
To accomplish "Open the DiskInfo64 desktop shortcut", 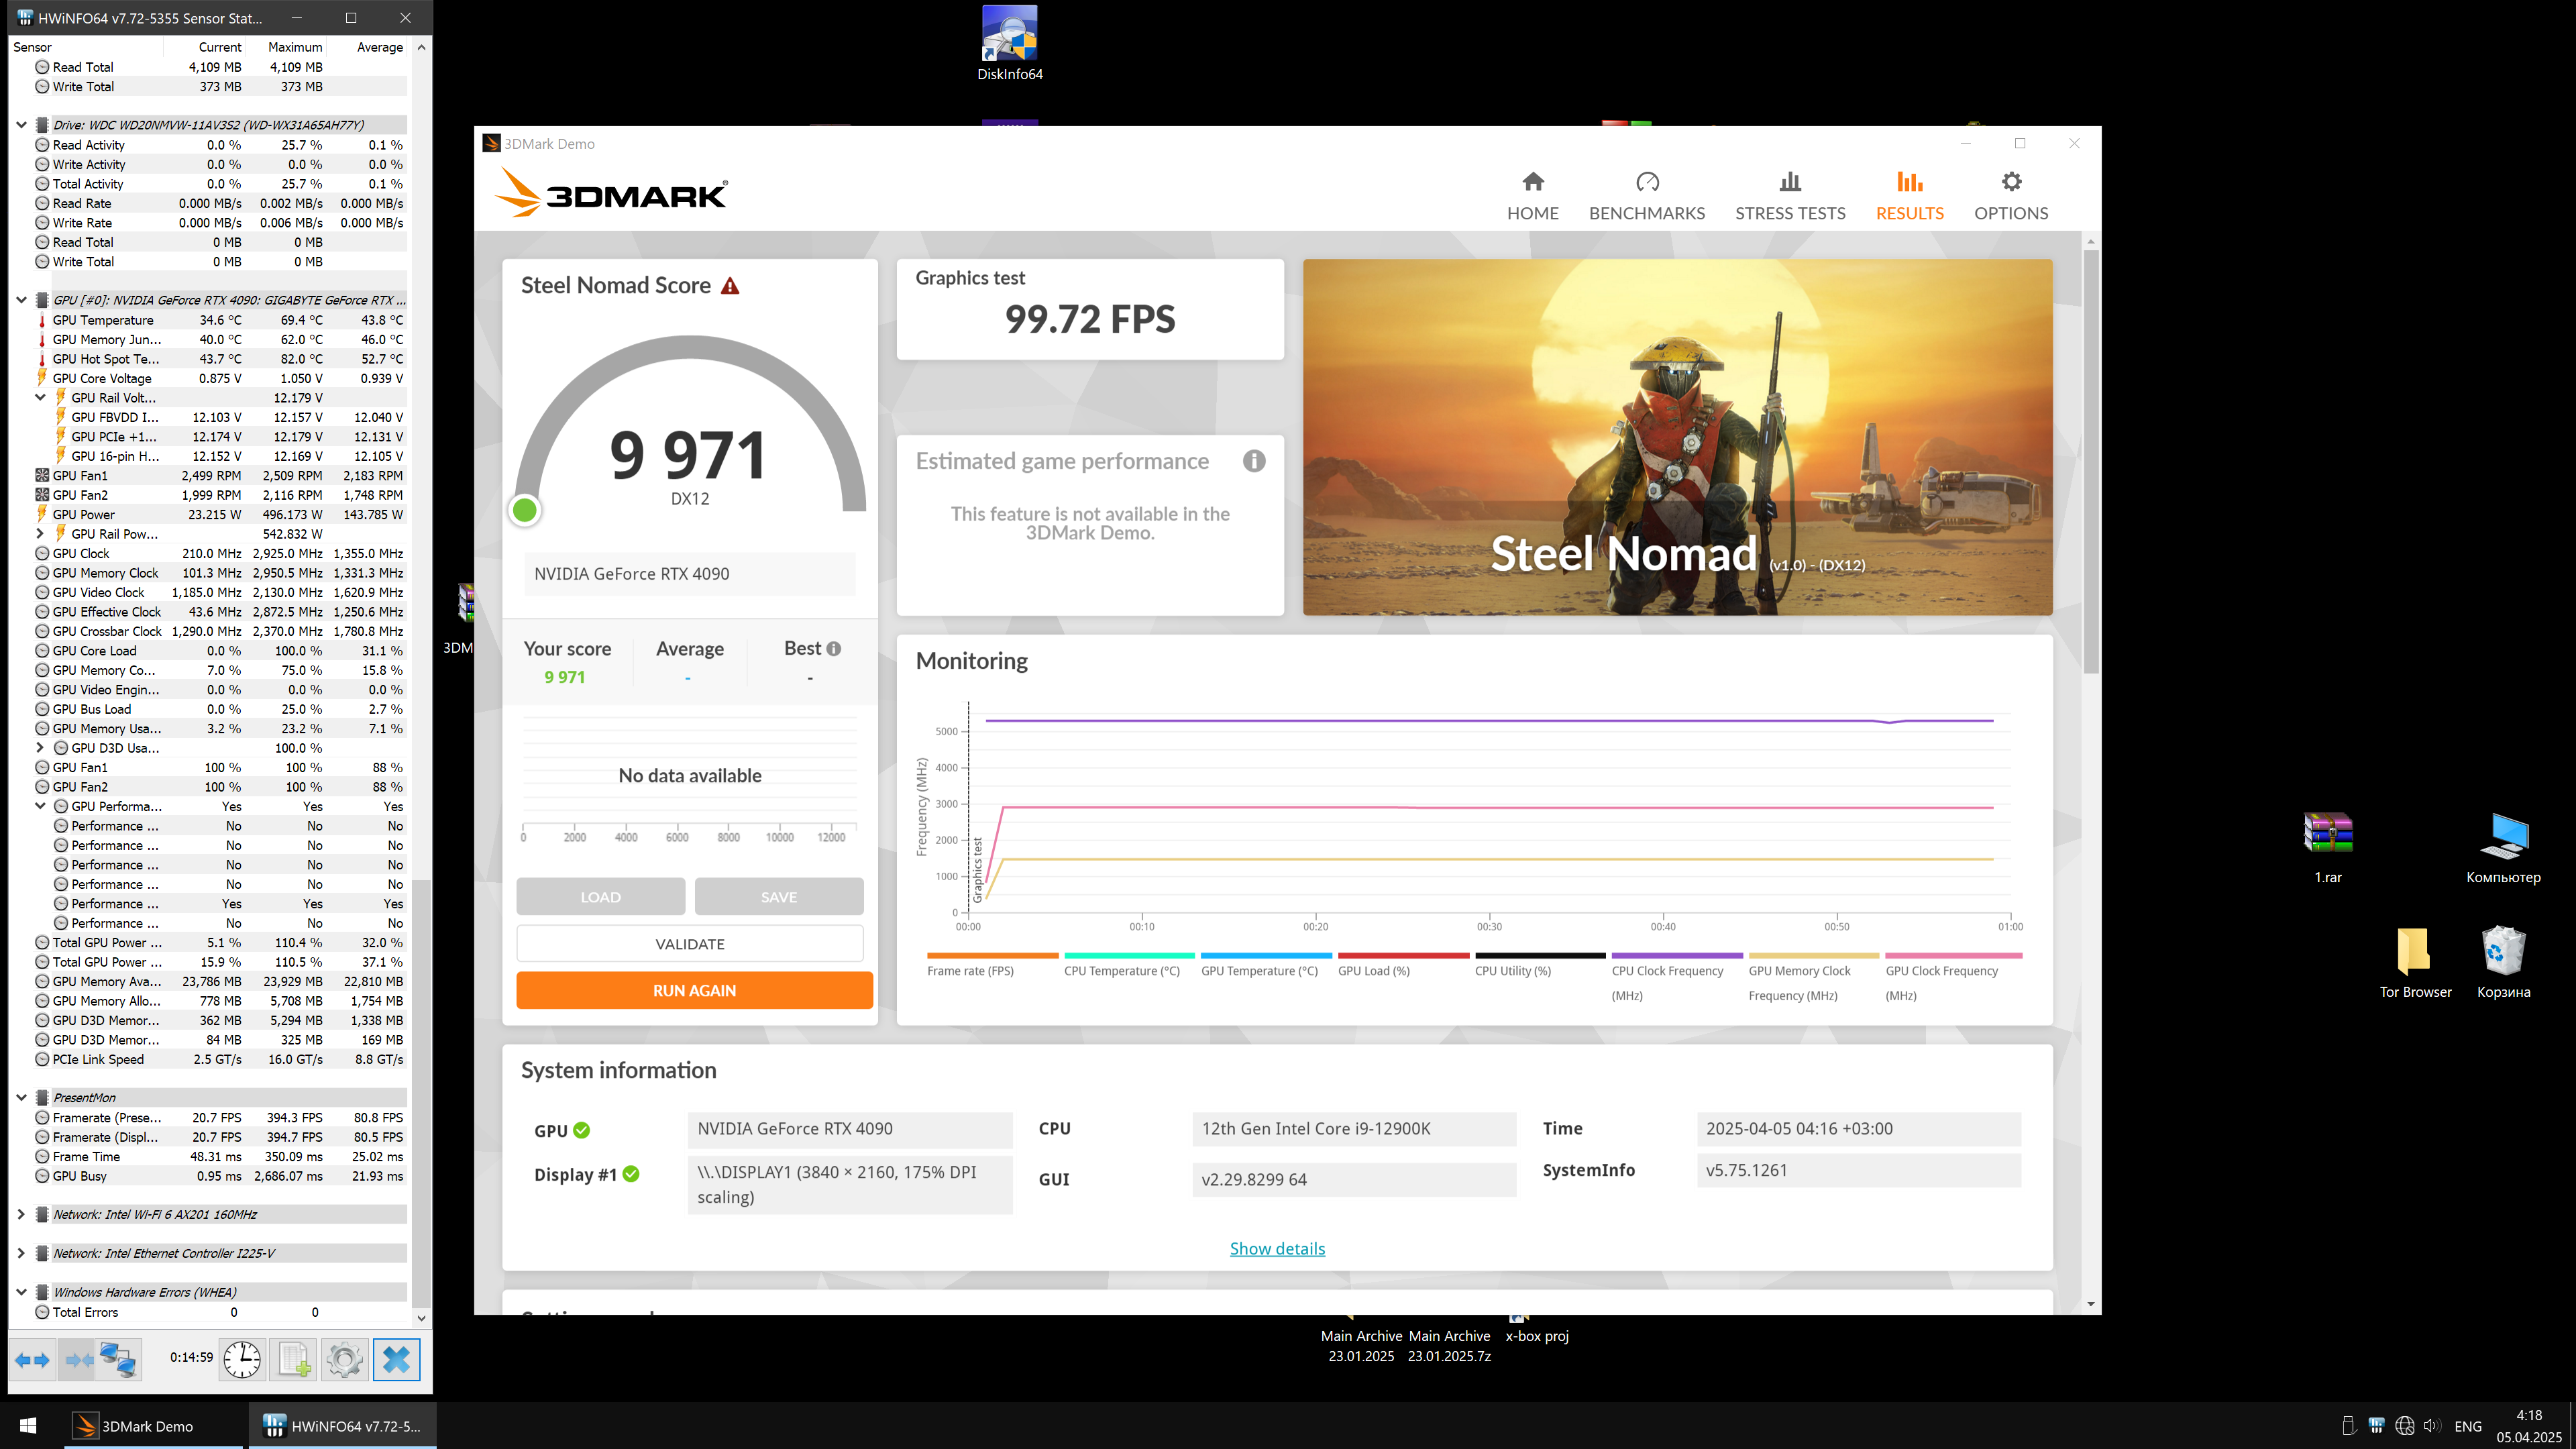I will (x=1010, y=44).
